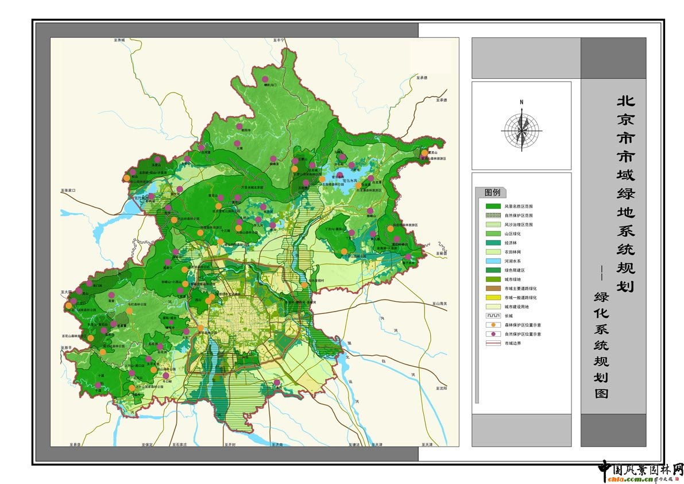This screenshot has height=484, width=684.
Task: Click the 北京市市域绿地系统规划 vertical title
Action: (x=625, y=194)
